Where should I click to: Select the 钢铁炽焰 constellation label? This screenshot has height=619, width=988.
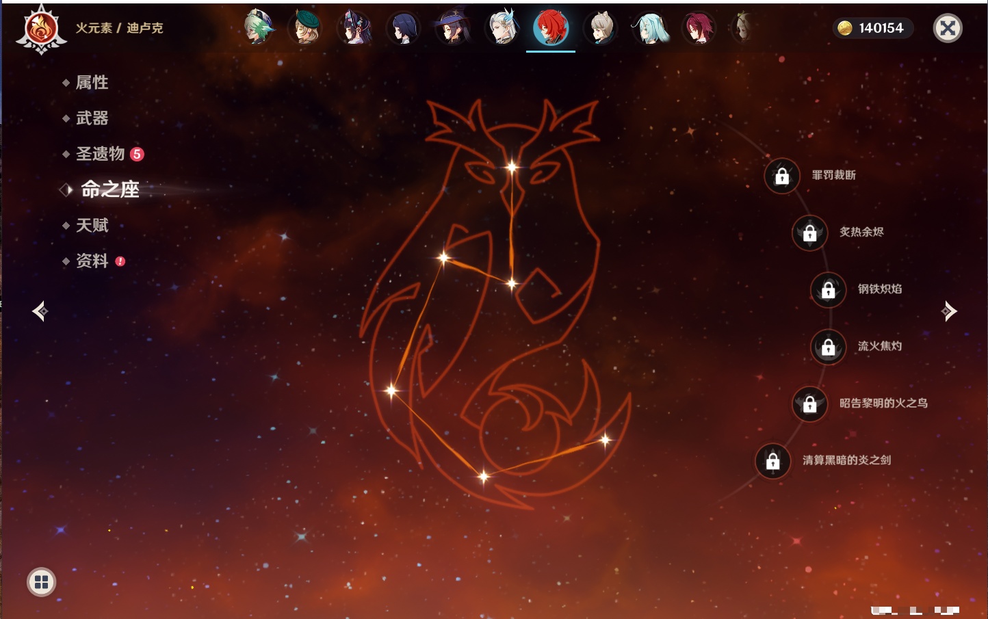880,289
